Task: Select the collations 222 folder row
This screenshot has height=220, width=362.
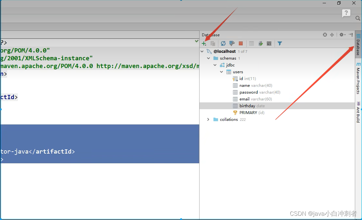Action: coord(277,120)
